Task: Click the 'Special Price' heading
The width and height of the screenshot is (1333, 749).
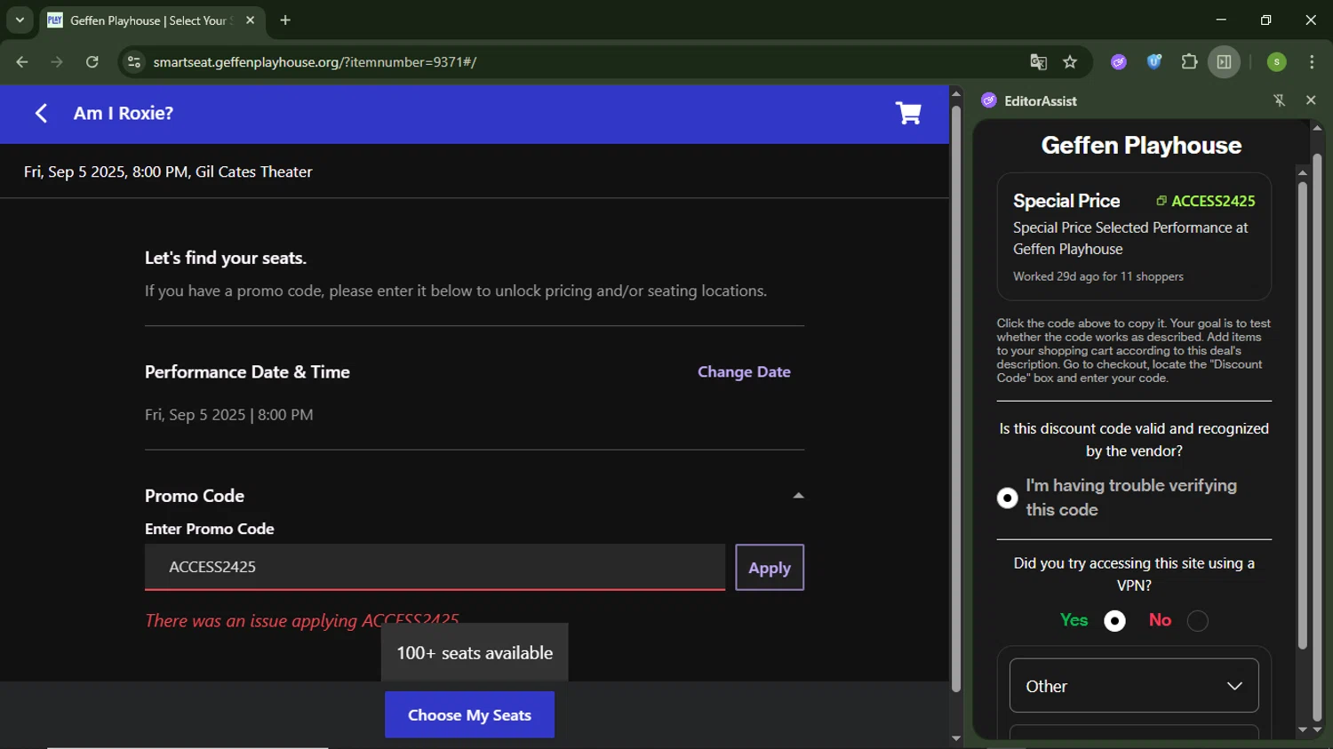Action: pos(1066,201)
